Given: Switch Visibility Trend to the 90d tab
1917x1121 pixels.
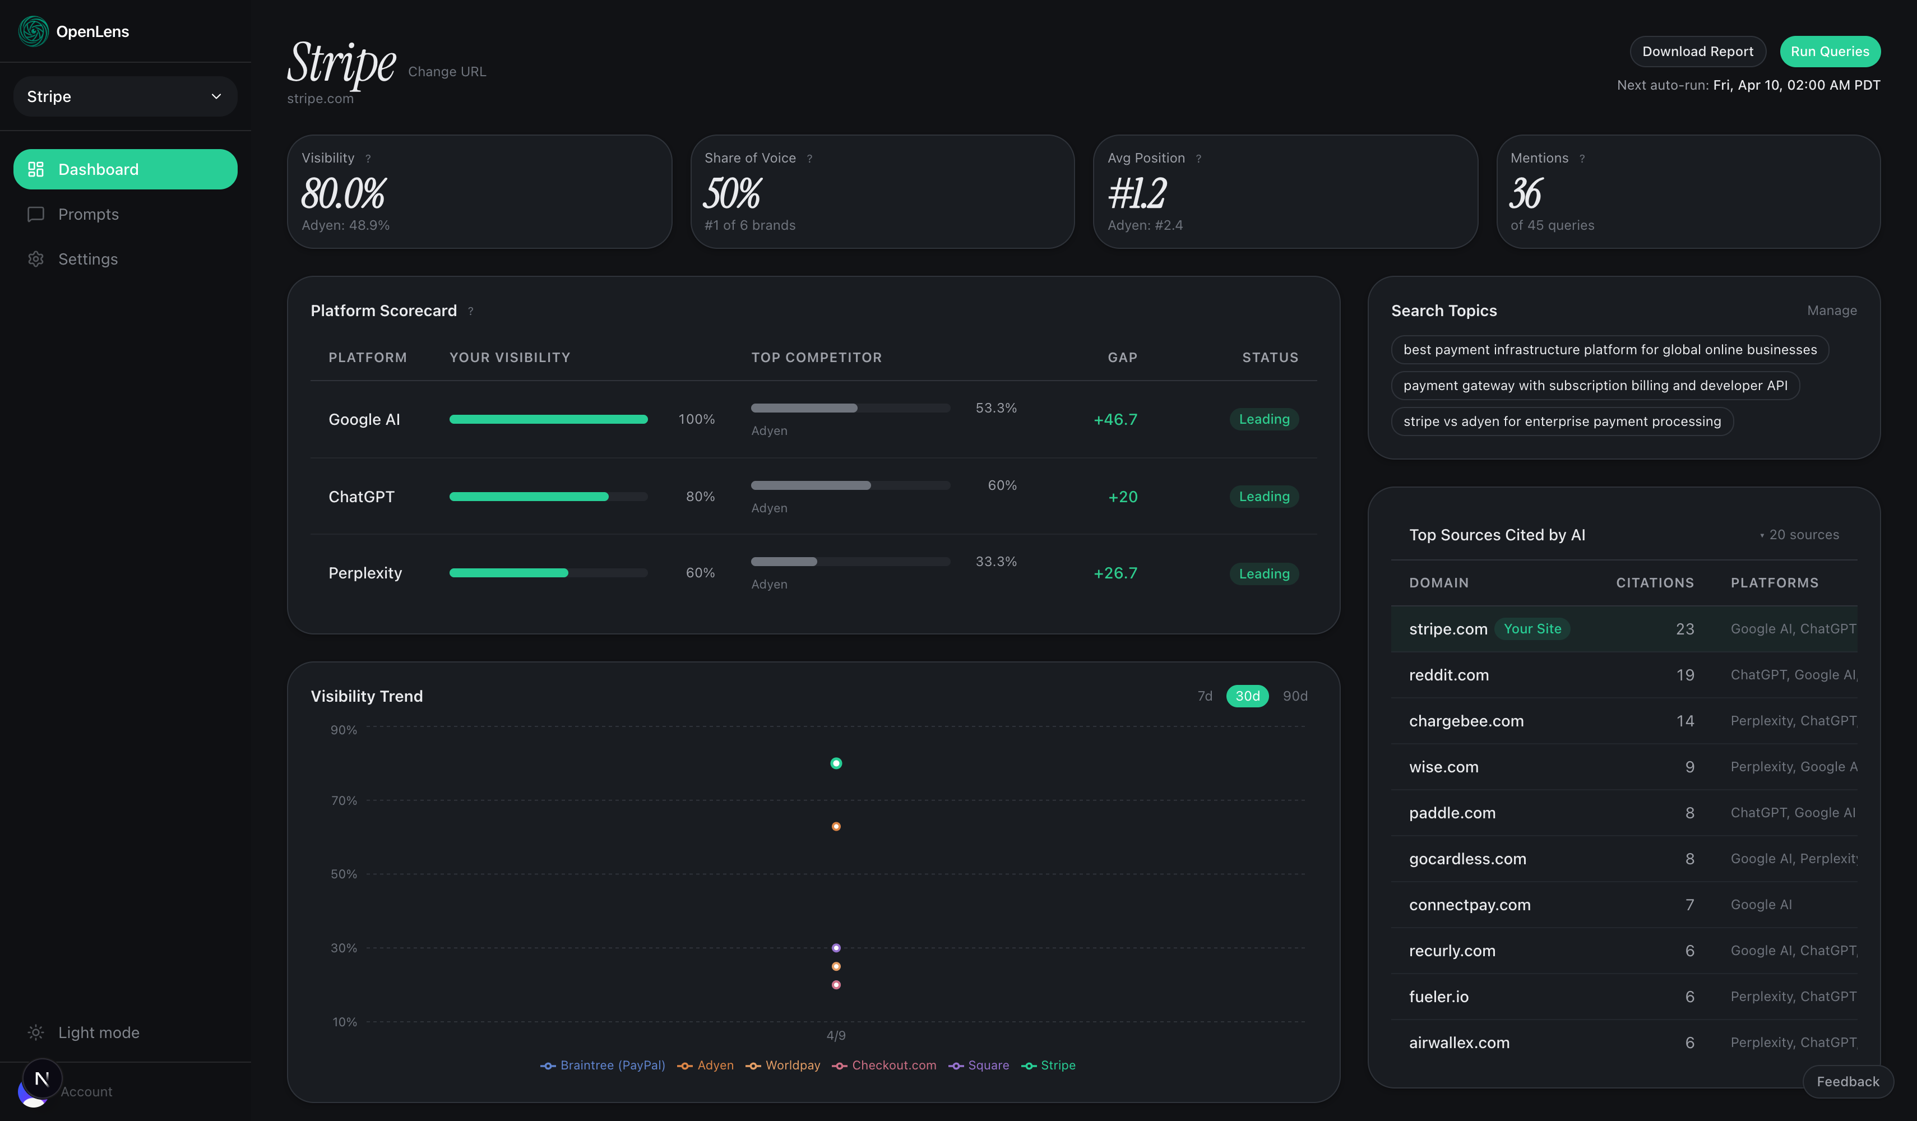Looking at the screenshot, I should [1295, 696].
